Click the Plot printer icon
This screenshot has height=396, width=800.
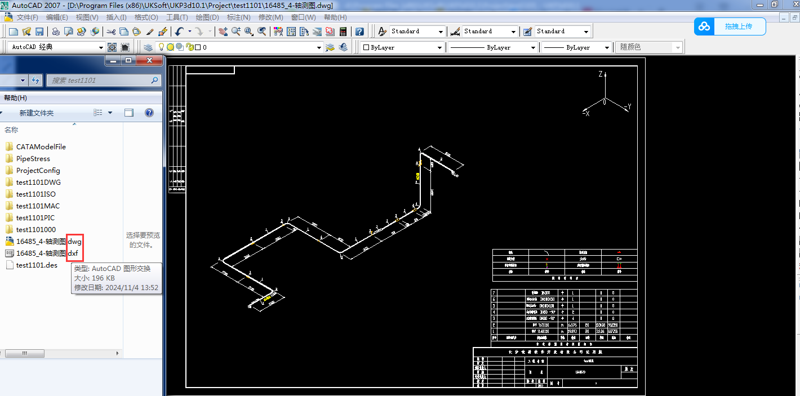pyautogui.click(x=56, y=32)
